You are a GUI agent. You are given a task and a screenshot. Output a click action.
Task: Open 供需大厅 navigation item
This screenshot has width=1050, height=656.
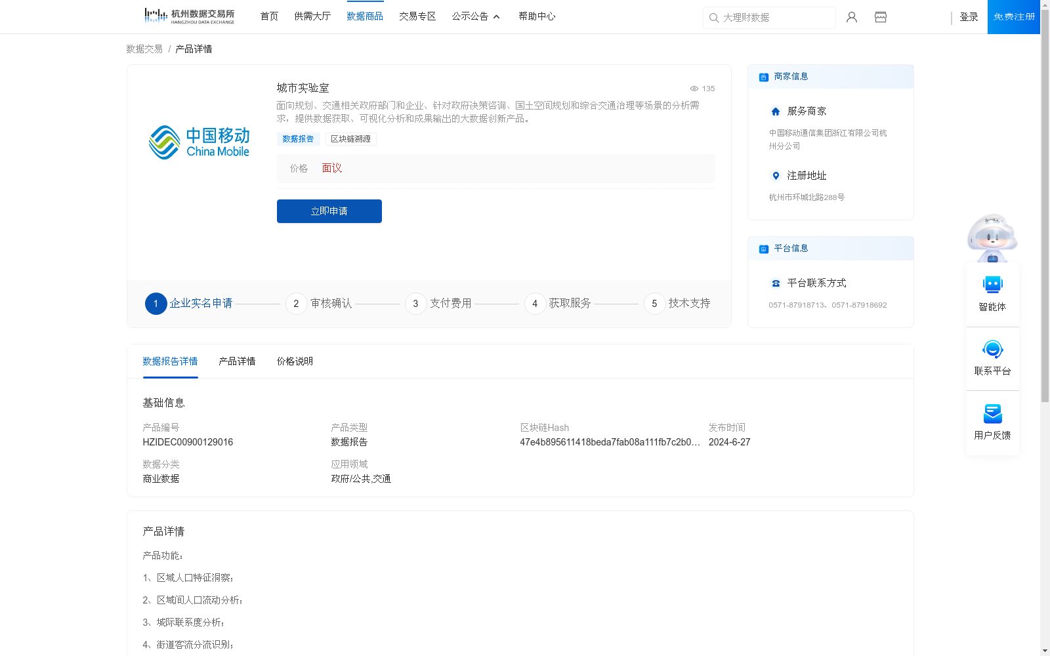(x=313, y=16)
